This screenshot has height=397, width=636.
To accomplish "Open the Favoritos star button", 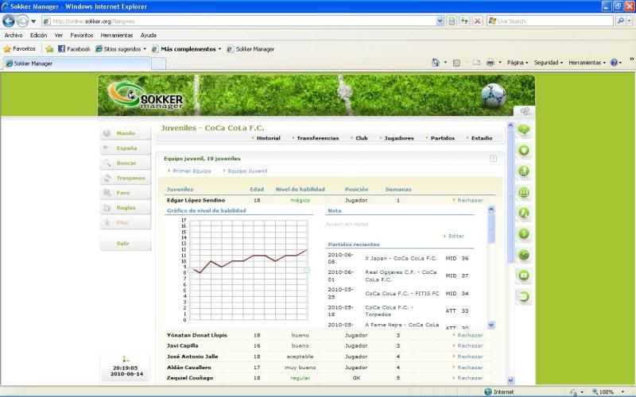I will tap(20, 48).
